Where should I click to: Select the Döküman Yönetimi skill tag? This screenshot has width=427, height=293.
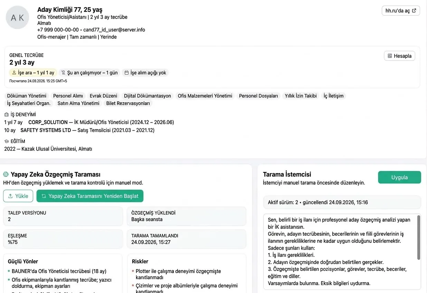click(27, 96)
